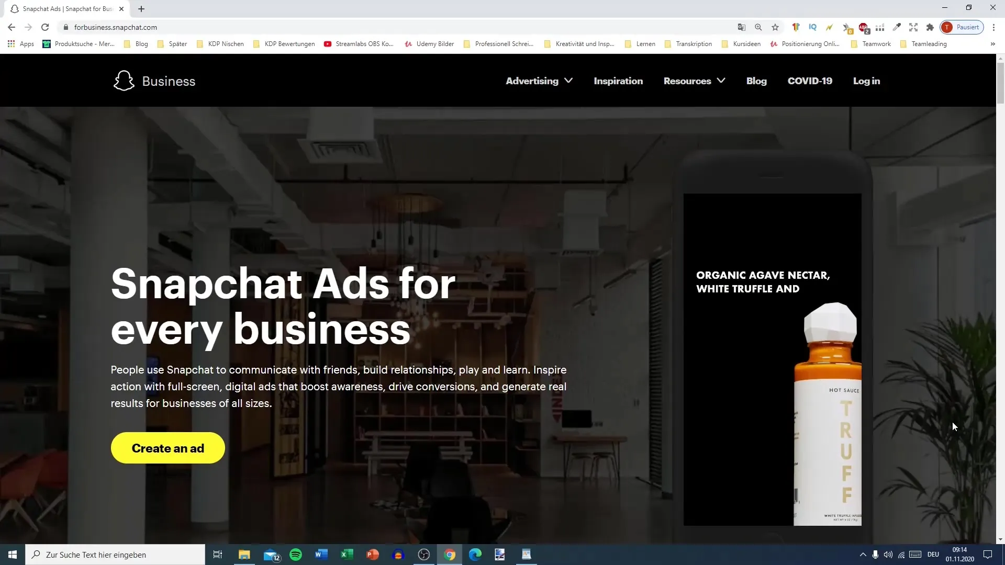Click the Log in link

866,81
